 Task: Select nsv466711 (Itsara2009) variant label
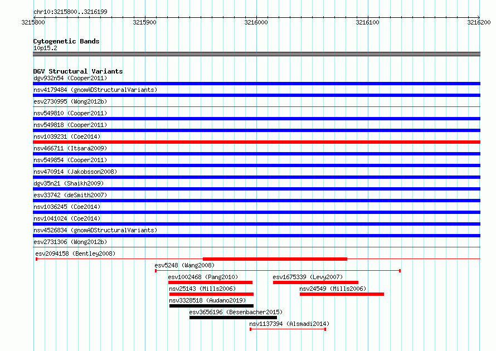[x=70, y=148]
